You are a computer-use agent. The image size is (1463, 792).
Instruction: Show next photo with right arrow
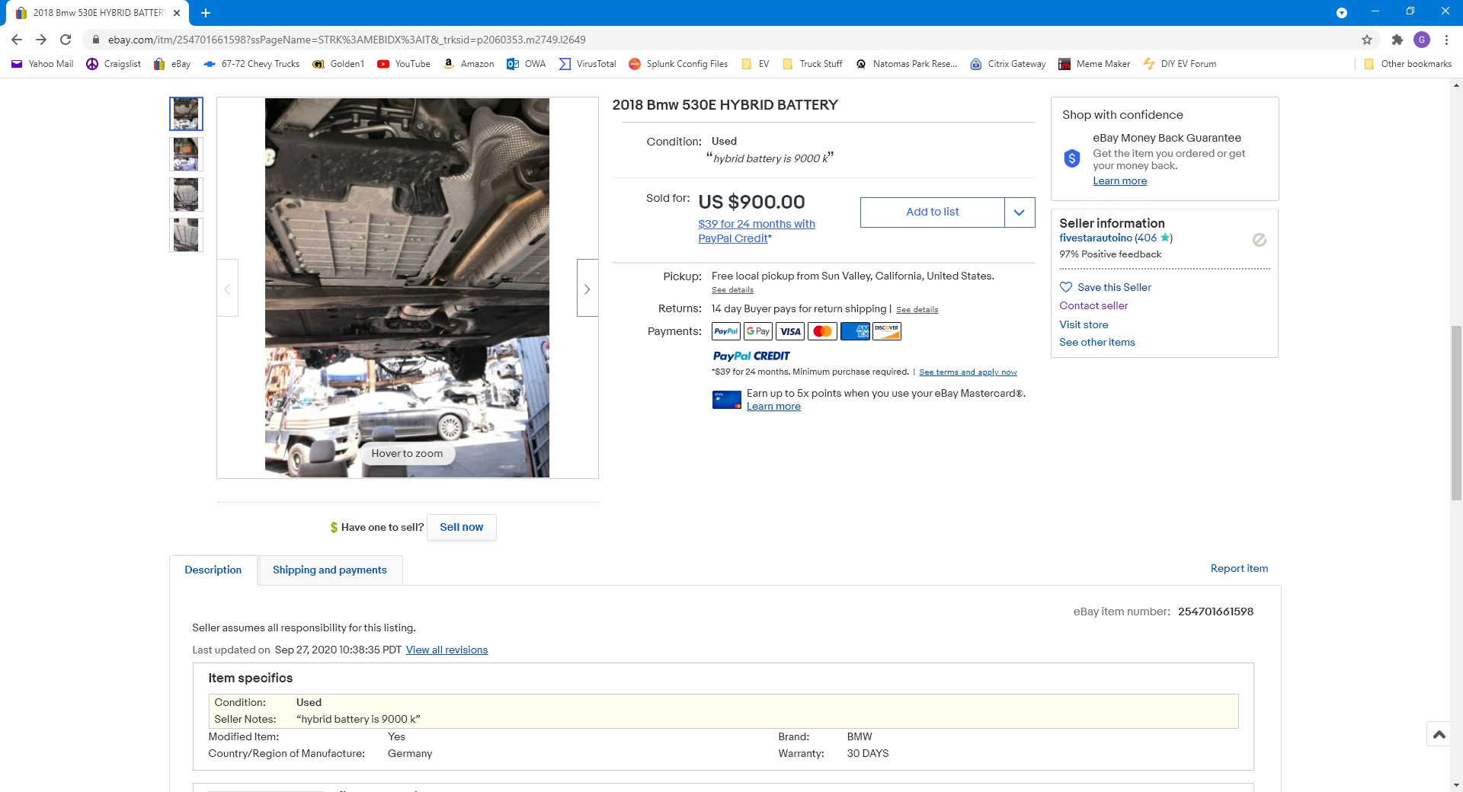[x=587, y=289]
